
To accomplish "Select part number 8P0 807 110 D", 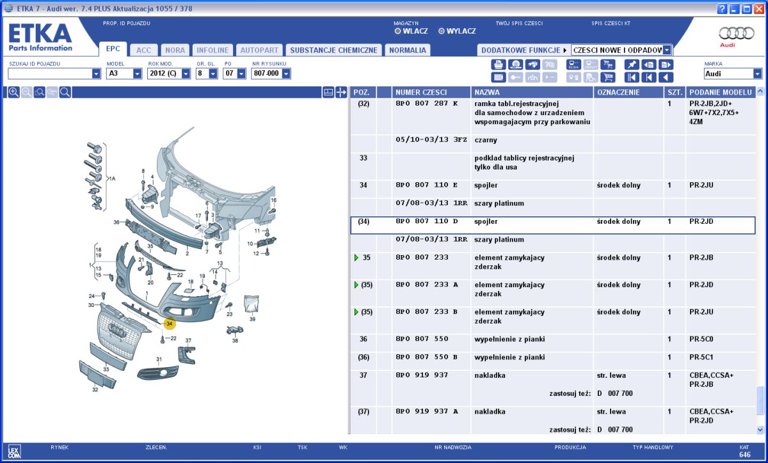I will 427,221.
